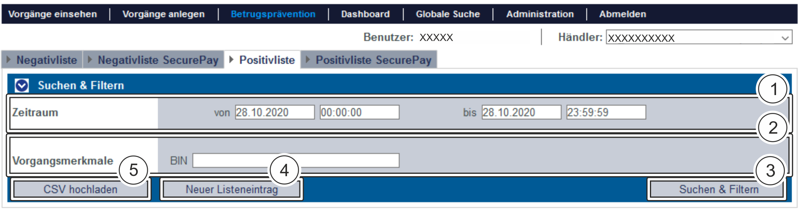This screenshot has width=798, height=212.
Task: Focus the von date field
Action: point(275,112)
